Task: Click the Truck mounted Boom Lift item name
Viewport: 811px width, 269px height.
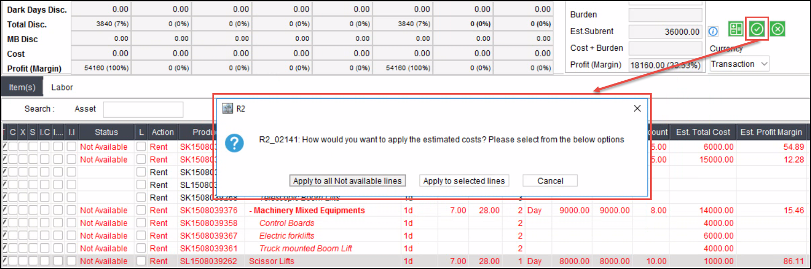Action: [306, 248]
